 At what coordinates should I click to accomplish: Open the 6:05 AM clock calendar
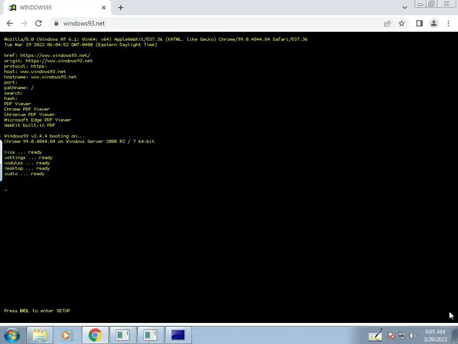(435, 335)
